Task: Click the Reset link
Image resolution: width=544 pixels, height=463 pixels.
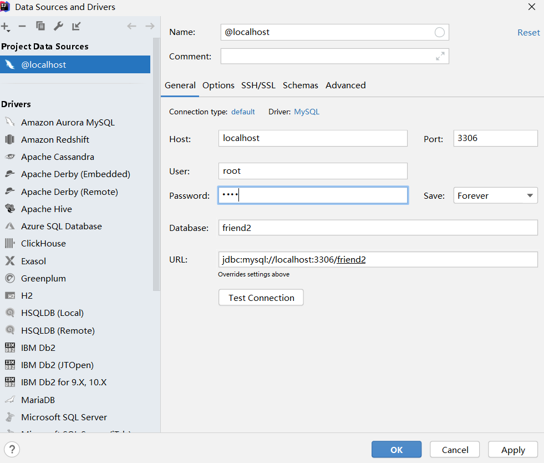Action: pos(528,33)
